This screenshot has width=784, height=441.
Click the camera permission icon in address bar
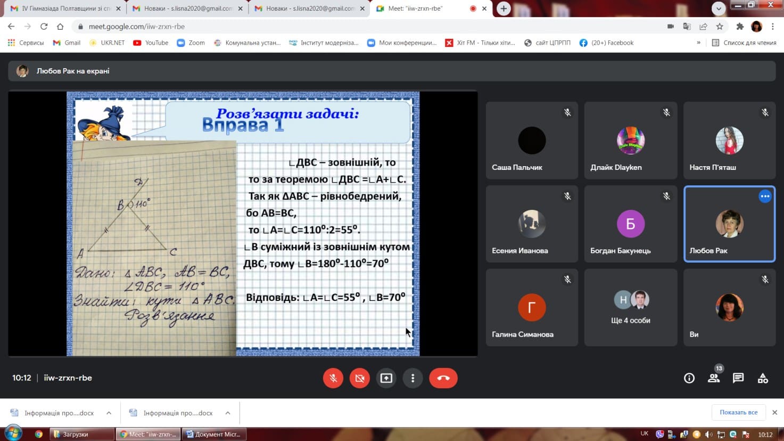point(671,26)
